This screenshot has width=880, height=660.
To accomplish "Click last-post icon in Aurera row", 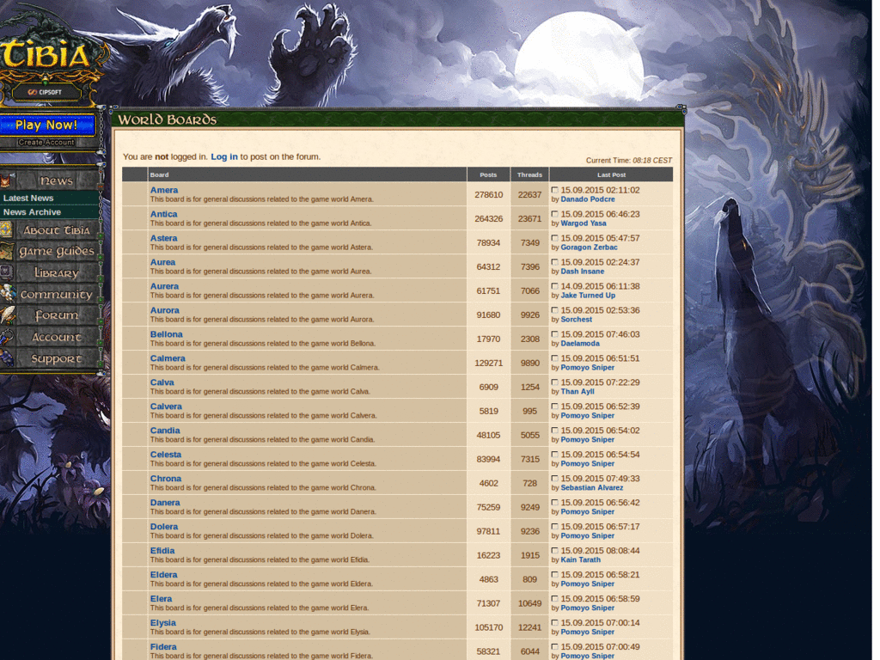I will pos(555,286).
